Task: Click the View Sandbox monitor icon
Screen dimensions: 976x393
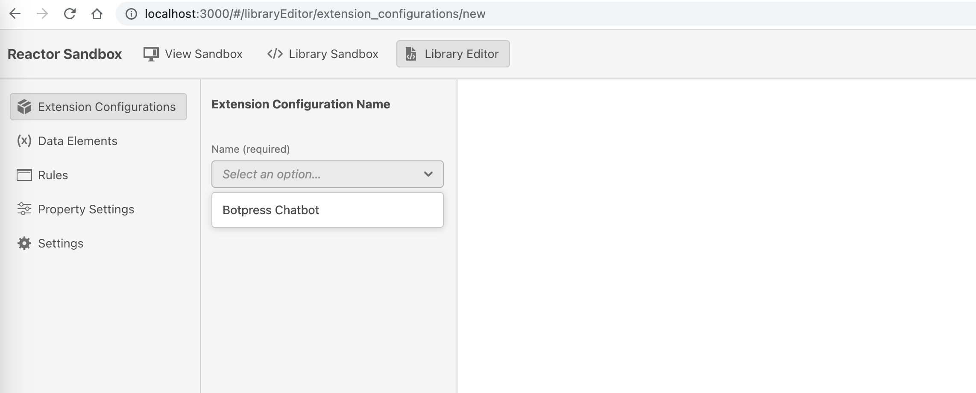Action: coord(150,53)
